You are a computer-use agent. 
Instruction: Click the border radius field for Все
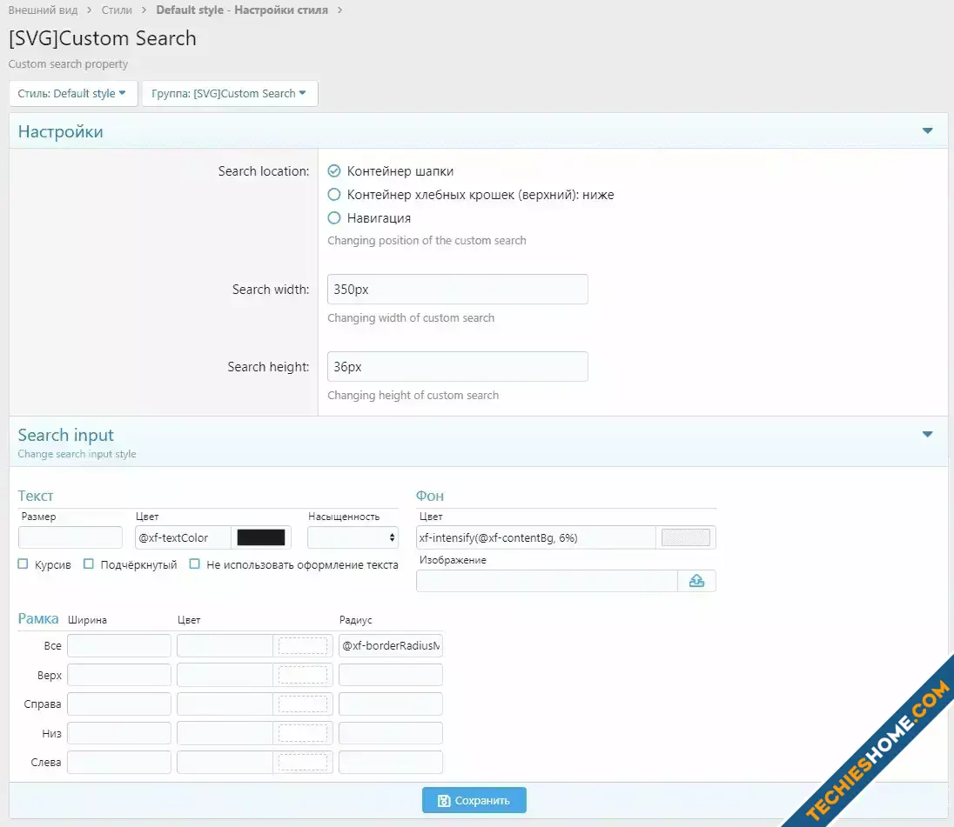(391, 646)
